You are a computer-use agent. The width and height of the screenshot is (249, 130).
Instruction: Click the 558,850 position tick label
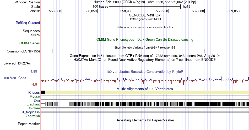[90, 11]
